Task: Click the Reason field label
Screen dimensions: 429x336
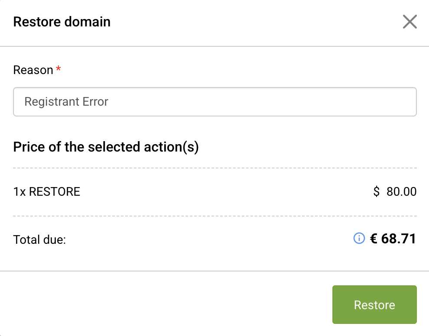Action: (33, 70)
